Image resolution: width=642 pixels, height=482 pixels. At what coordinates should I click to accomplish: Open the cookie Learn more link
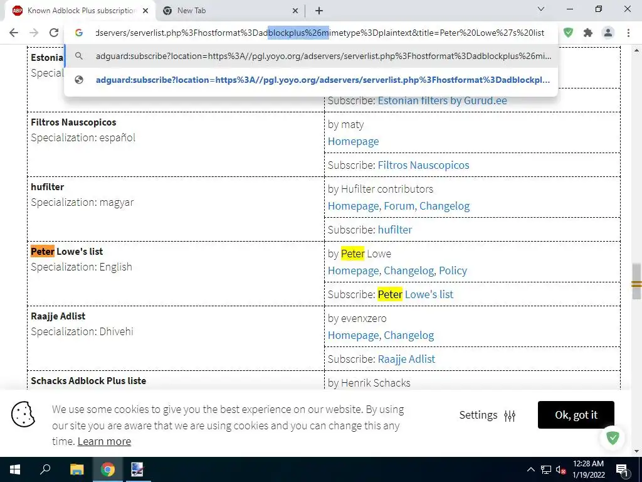(x=104, y=441)
